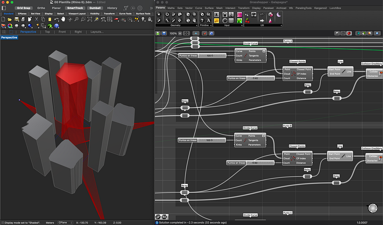Save the Grasshopper document with floppy icon

pos(164,33)
